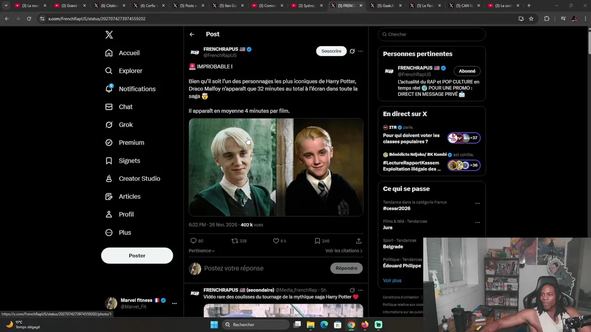Open the #cesar2026 trend

(397, 208)
